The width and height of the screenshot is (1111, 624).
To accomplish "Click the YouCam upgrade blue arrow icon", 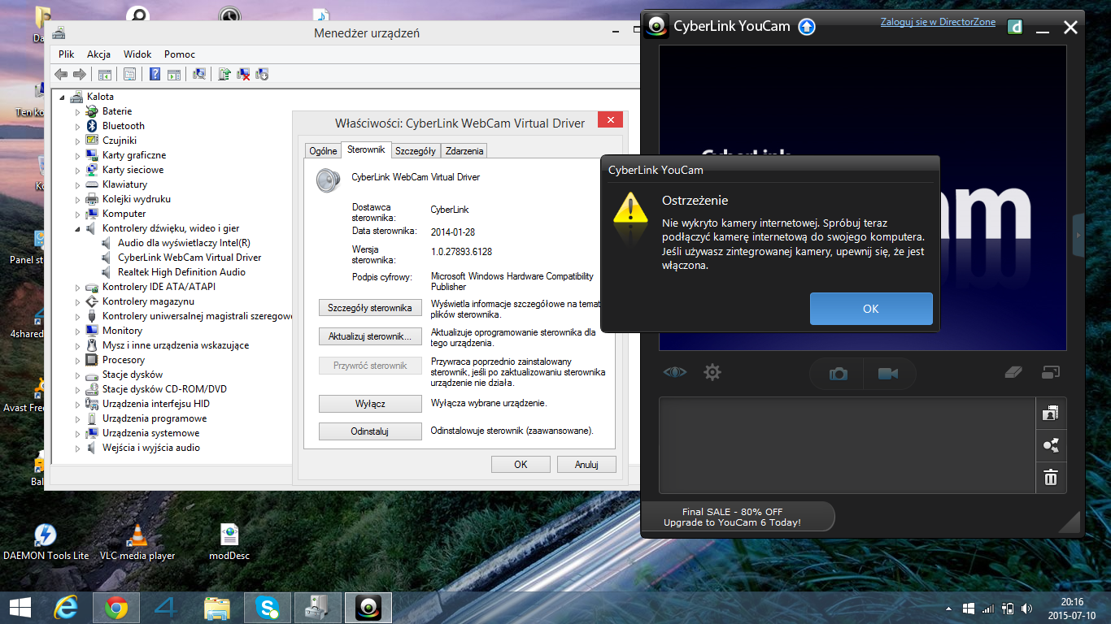I will tap(806, 26).
